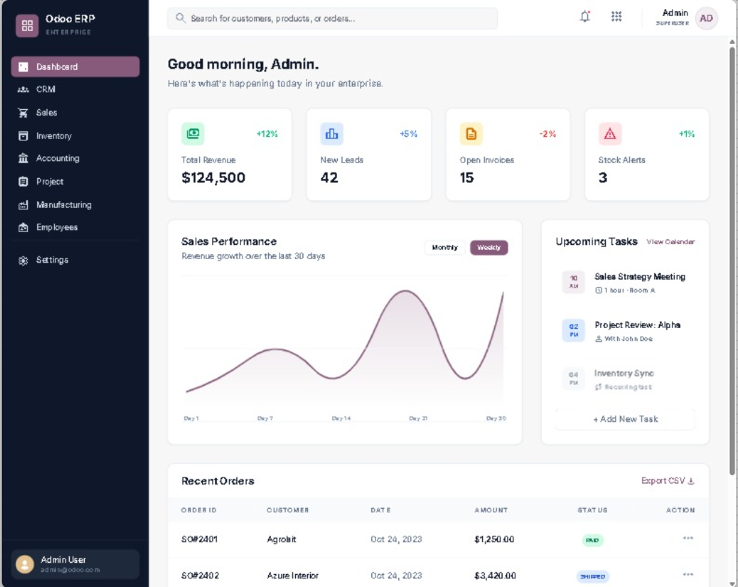Click the Odoo ERP logo icon
This screenshot has height=587, width=738.
(27, 25)
